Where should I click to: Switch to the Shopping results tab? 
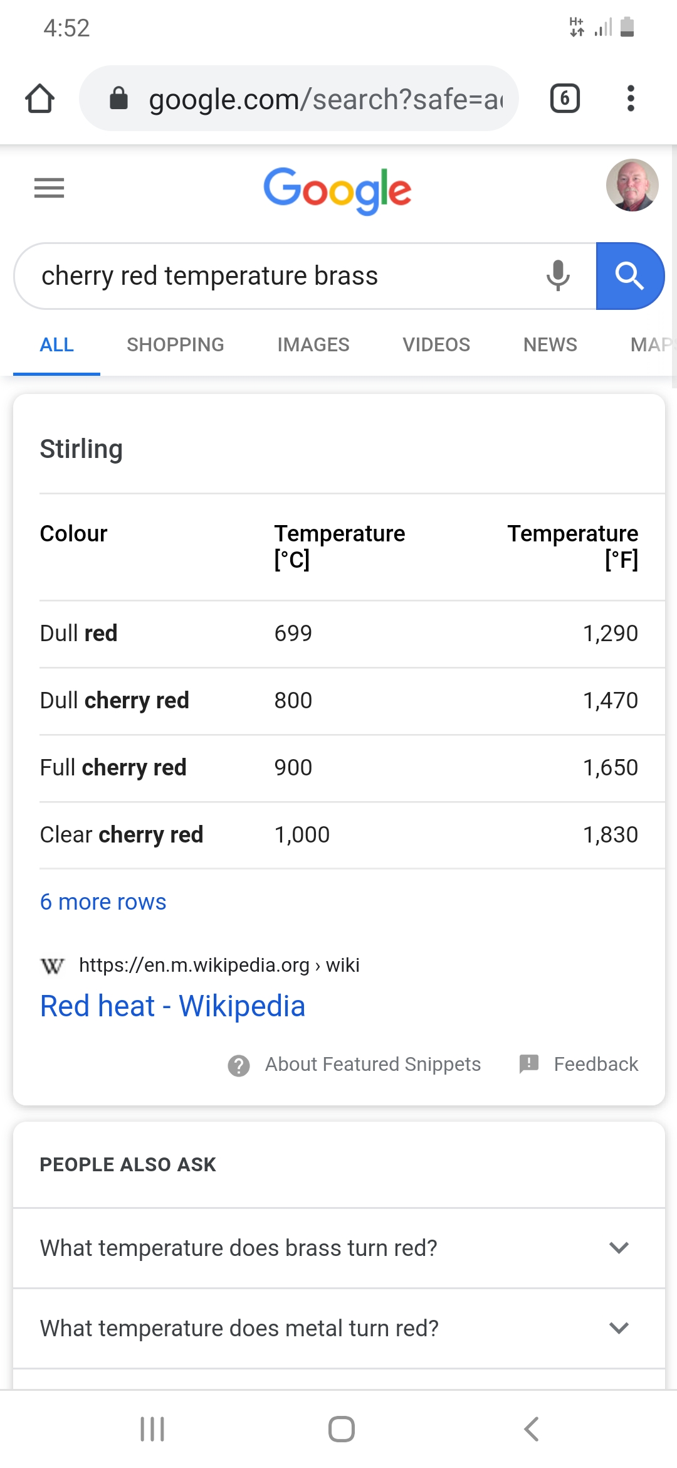pos(175,344)
